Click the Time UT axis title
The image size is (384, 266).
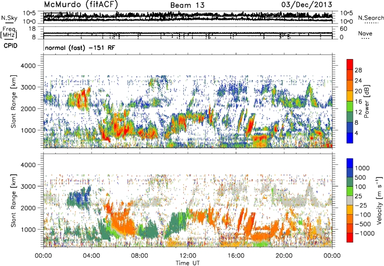coord(188,263)
